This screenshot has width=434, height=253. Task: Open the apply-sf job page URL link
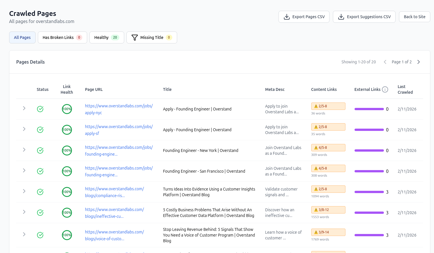[x=119, y=130]
